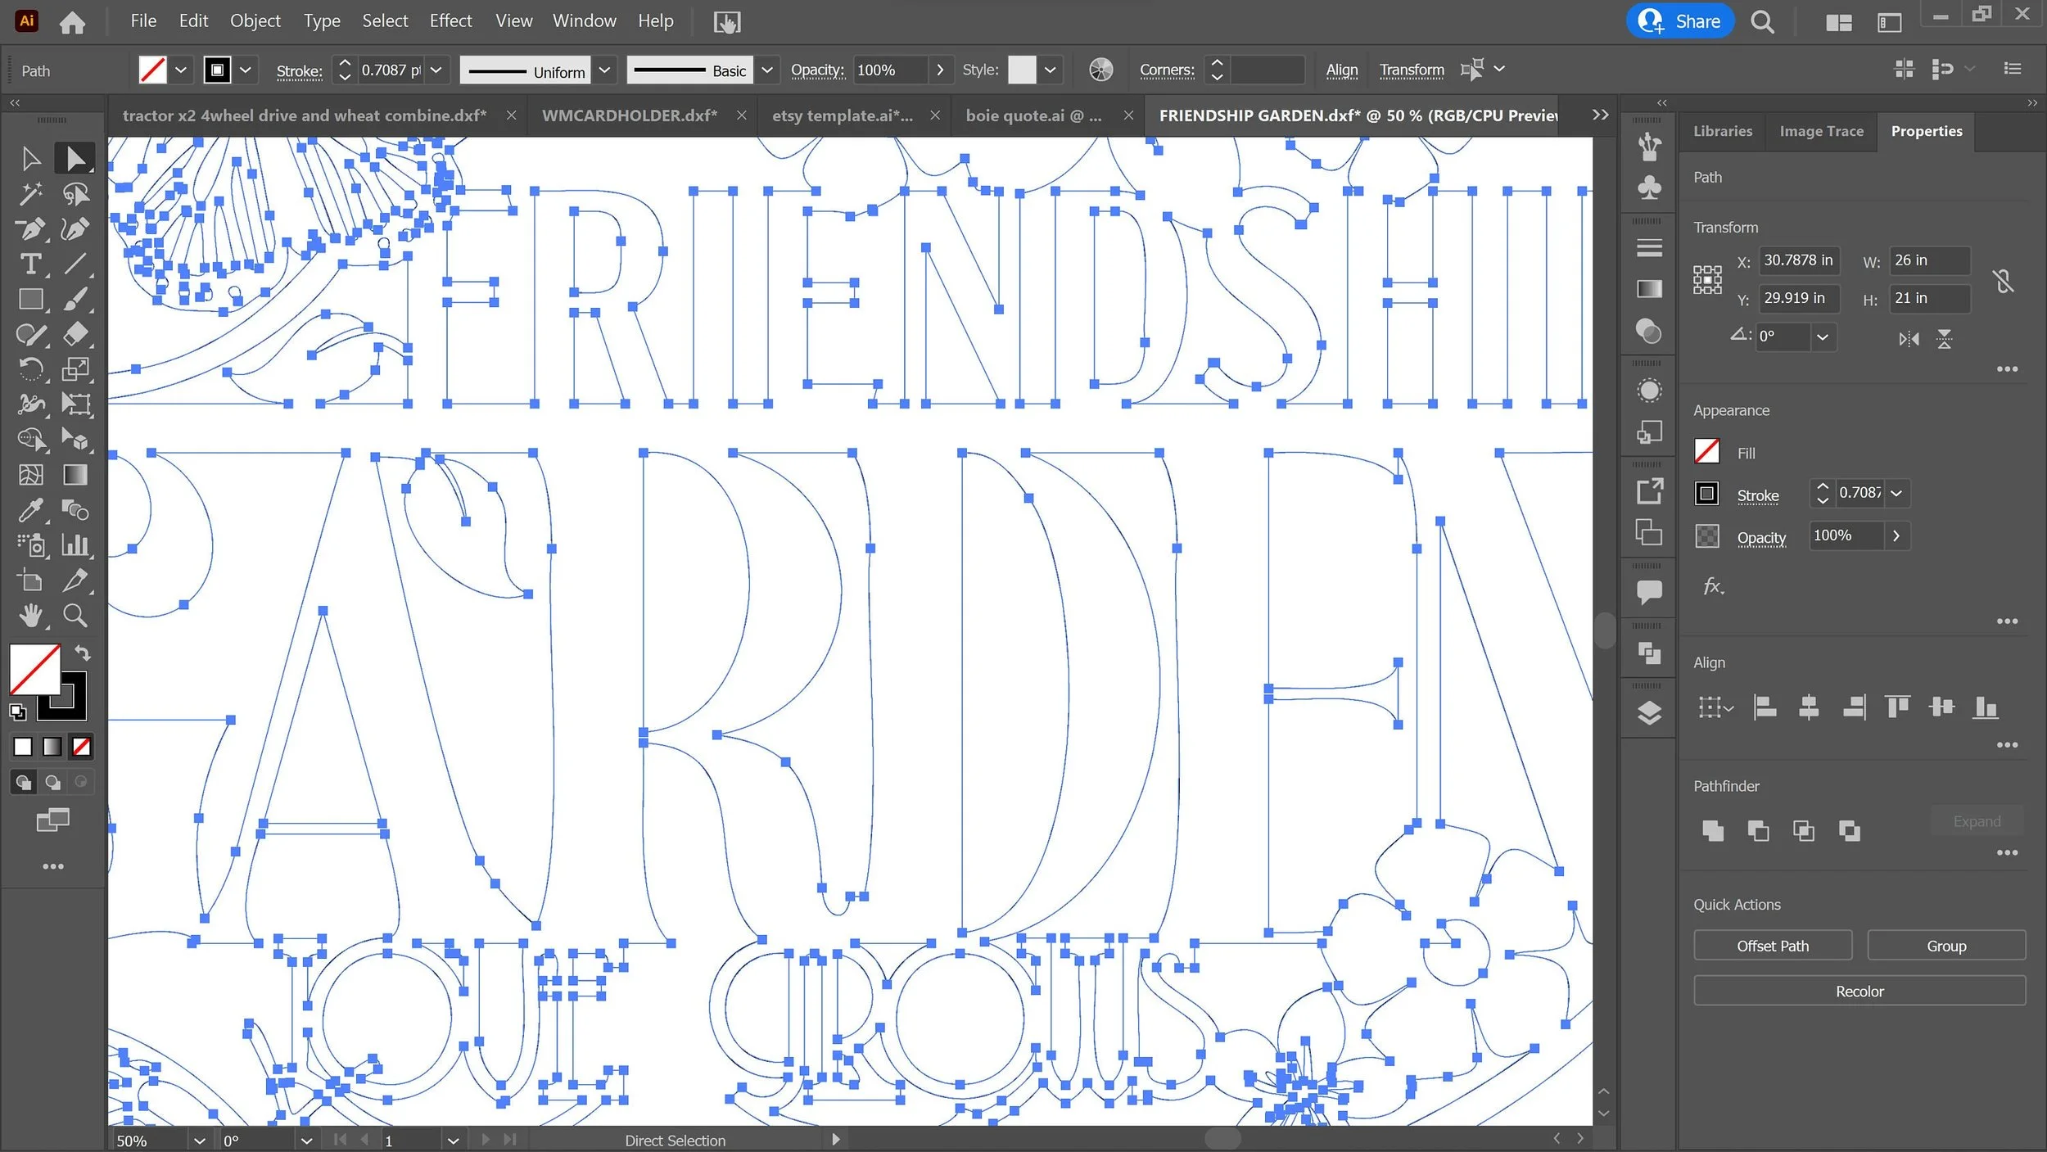This screenshot has width=2047, height=1152.
Task: Open the Effect menu
Action: [x=450, y=21]
